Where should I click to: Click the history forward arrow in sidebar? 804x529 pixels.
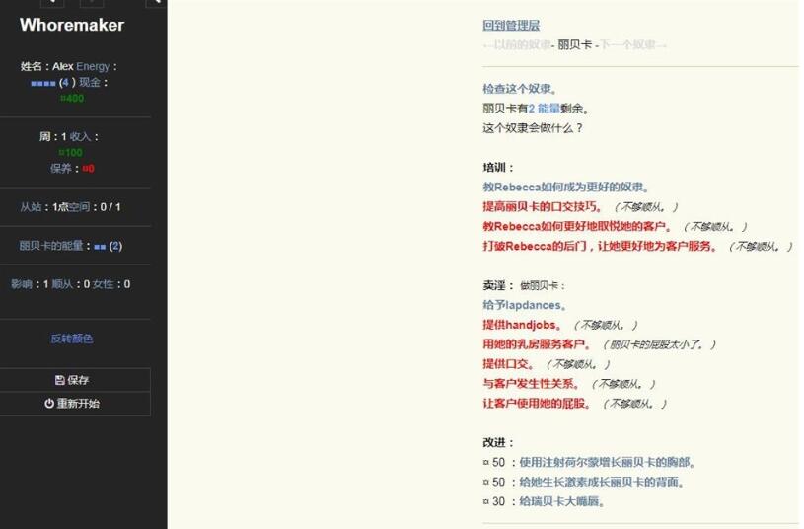pos(91,3)
